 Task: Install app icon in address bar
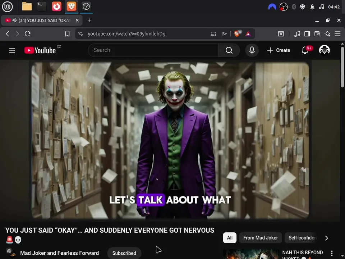(213, 34)
